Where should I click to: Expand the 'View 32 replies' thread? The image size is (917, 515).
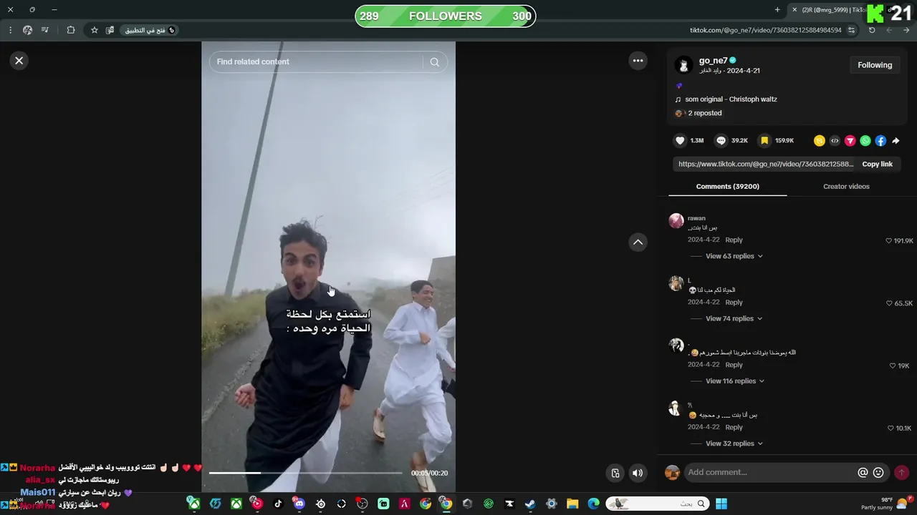734,443
